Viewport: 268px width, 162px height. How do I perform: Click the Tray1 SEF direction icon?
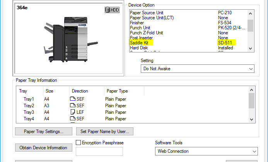pyautogui.click(x=73, y=99)
